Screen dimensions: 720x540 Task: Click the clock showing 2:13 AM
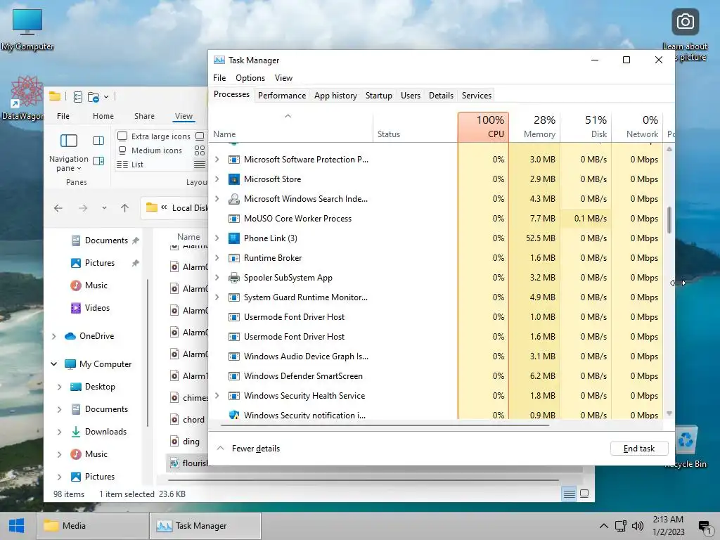pyautogui.click(x=668, y=520)
